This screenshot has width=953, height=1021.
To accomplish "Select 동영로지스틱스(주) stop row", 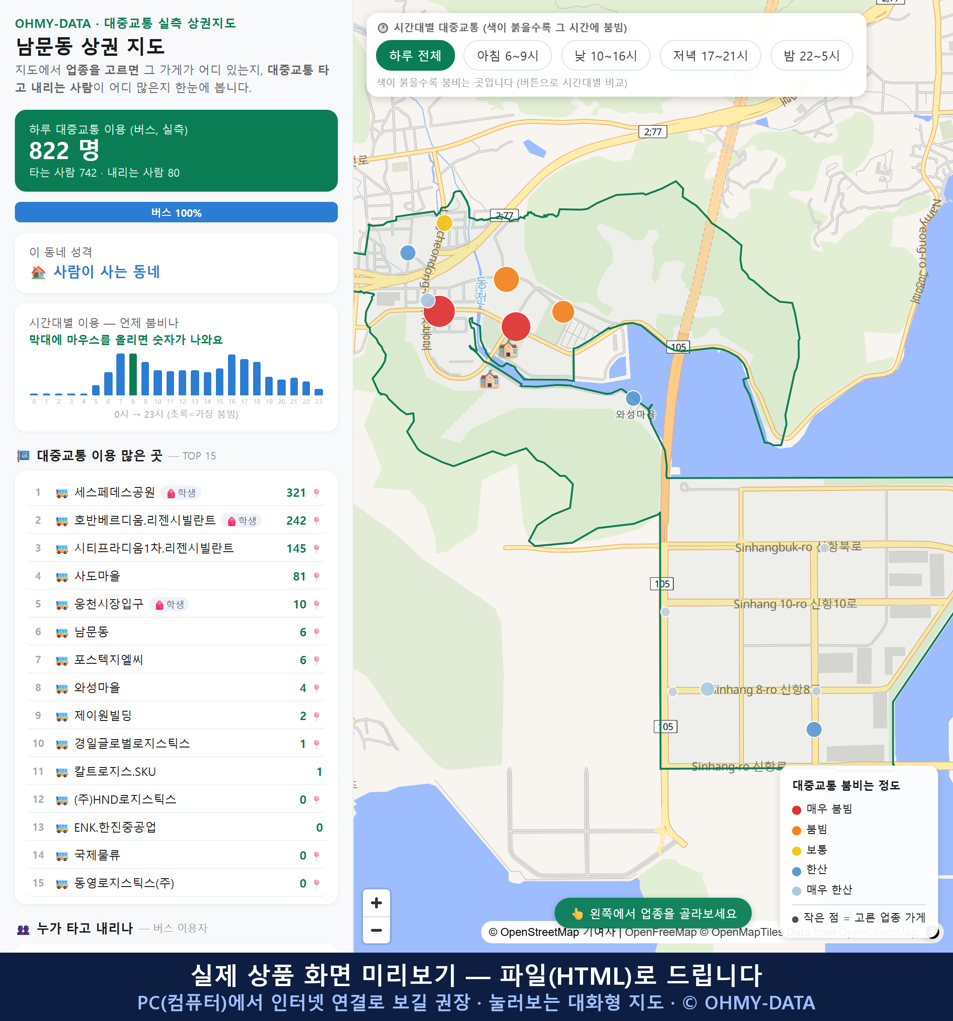I will click(176, 883).
